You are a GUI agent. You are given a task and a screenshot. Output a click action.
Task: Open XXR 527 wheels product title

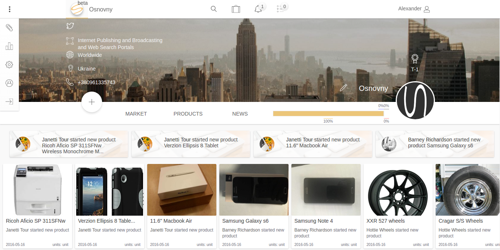385,221
